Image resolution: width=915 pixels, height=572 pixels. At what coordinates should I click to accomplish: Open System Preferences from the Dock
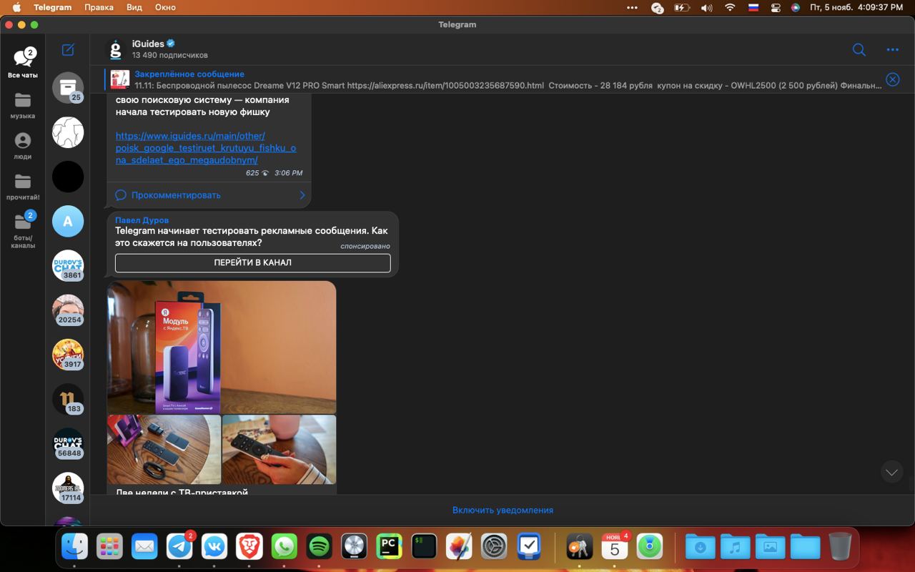494,547
